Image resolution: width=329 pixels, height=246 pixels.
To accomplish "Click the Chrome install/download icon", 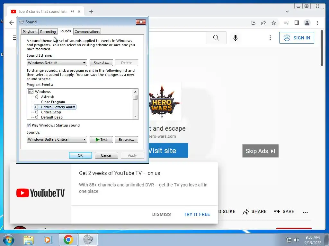I will point(253,23).
